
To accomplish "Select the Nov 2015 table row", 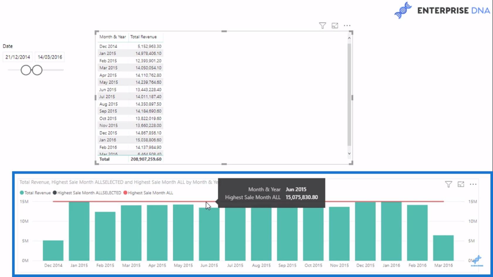I will point(130,125).
